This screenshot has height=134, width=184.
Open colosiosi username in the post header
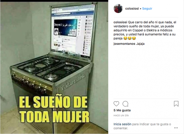coord(132,9)
